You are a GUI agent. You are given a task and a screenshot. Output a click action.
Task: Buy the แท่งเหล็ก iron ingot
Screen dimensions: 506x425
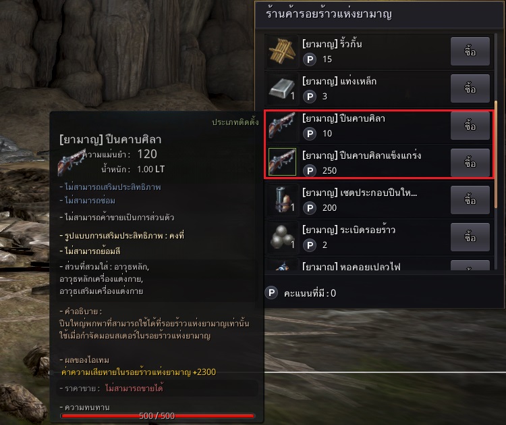(x=470, y=89)
